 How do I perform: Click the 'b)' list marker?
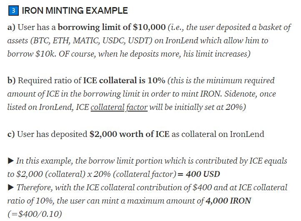[11, 80]
